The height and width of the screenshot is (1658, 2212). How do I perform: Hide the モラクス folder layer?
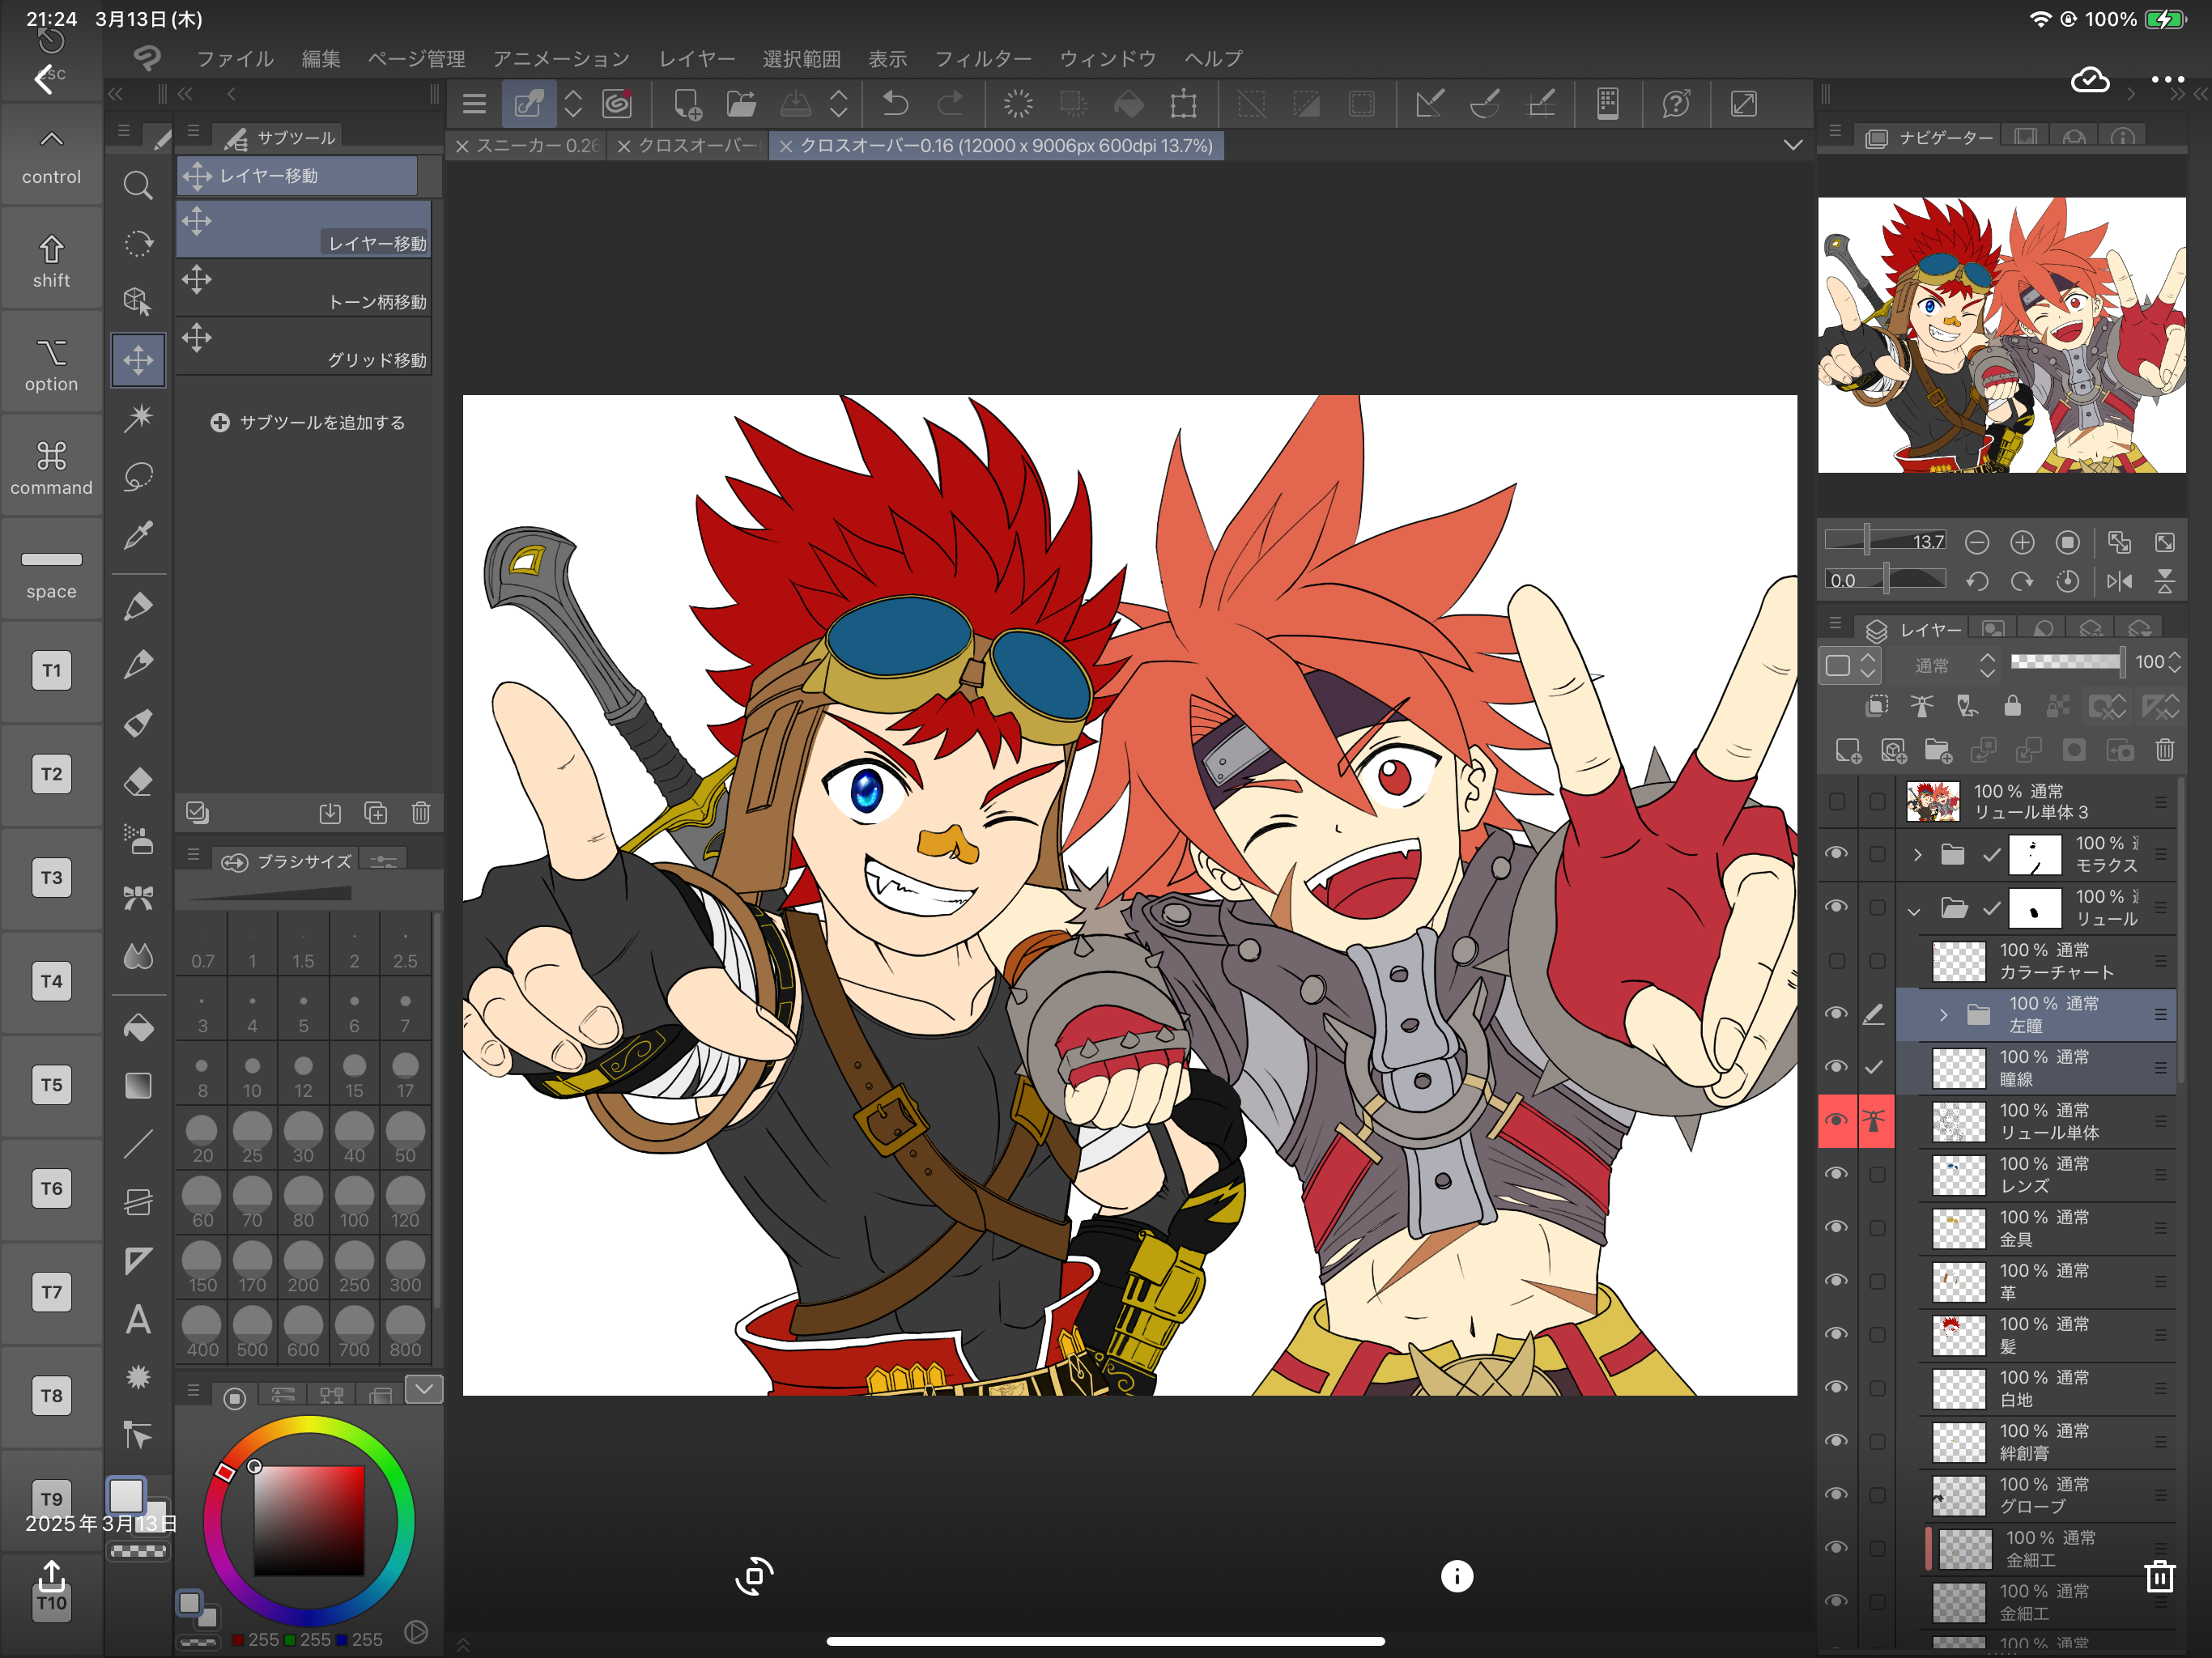pyautogui.click(x=1836, y=853)
